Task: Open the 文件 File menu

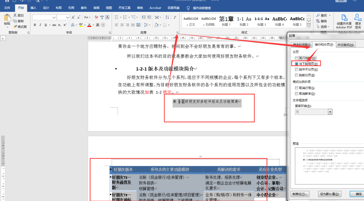Action: (7, 8)
